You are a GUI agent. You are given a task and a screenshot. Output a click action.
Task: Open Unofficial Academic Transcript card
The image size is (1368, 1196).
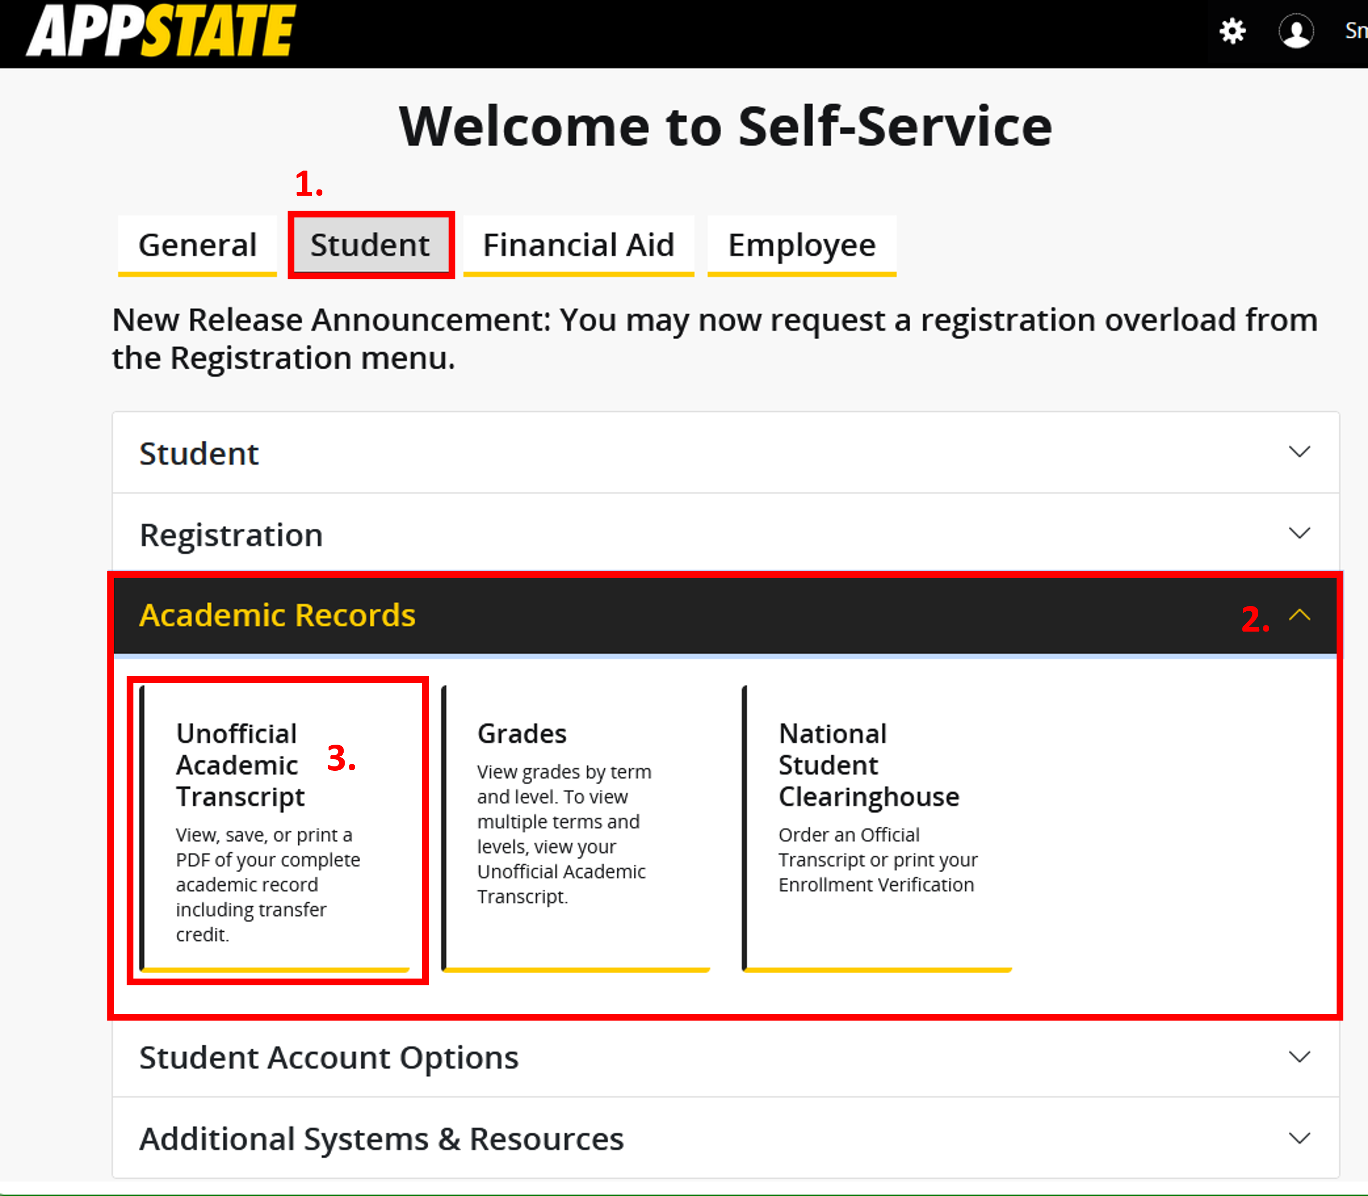tap(275, 828)
